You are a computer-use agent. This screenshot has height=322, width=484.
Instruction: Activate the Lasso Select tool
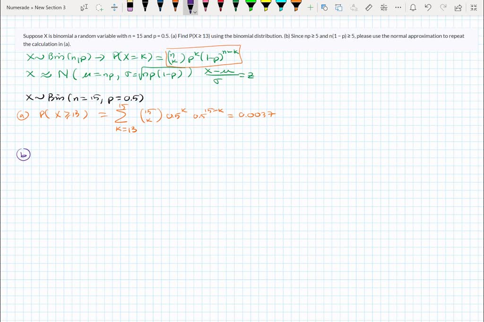[x=99, y=8]
